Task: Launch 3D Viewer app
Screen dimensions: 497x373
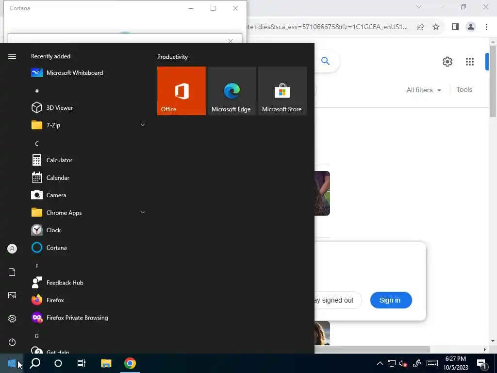Action: click(x=88, y=107)
